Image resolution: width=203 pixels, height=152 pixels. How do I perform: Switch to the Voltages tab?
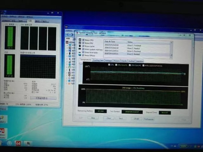tap(108, 60)
